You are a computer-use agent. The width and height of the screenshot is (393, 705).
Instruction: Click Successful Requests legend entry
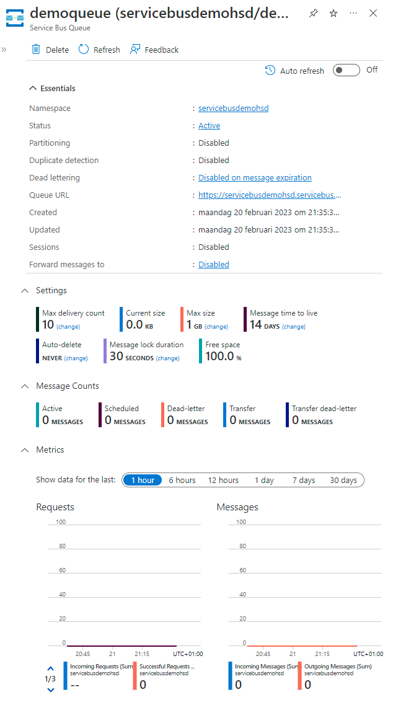click(164, 675)
